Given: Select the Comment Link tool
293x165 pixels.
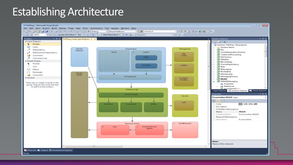Looking at the screenshot, I should coord(42,58).
